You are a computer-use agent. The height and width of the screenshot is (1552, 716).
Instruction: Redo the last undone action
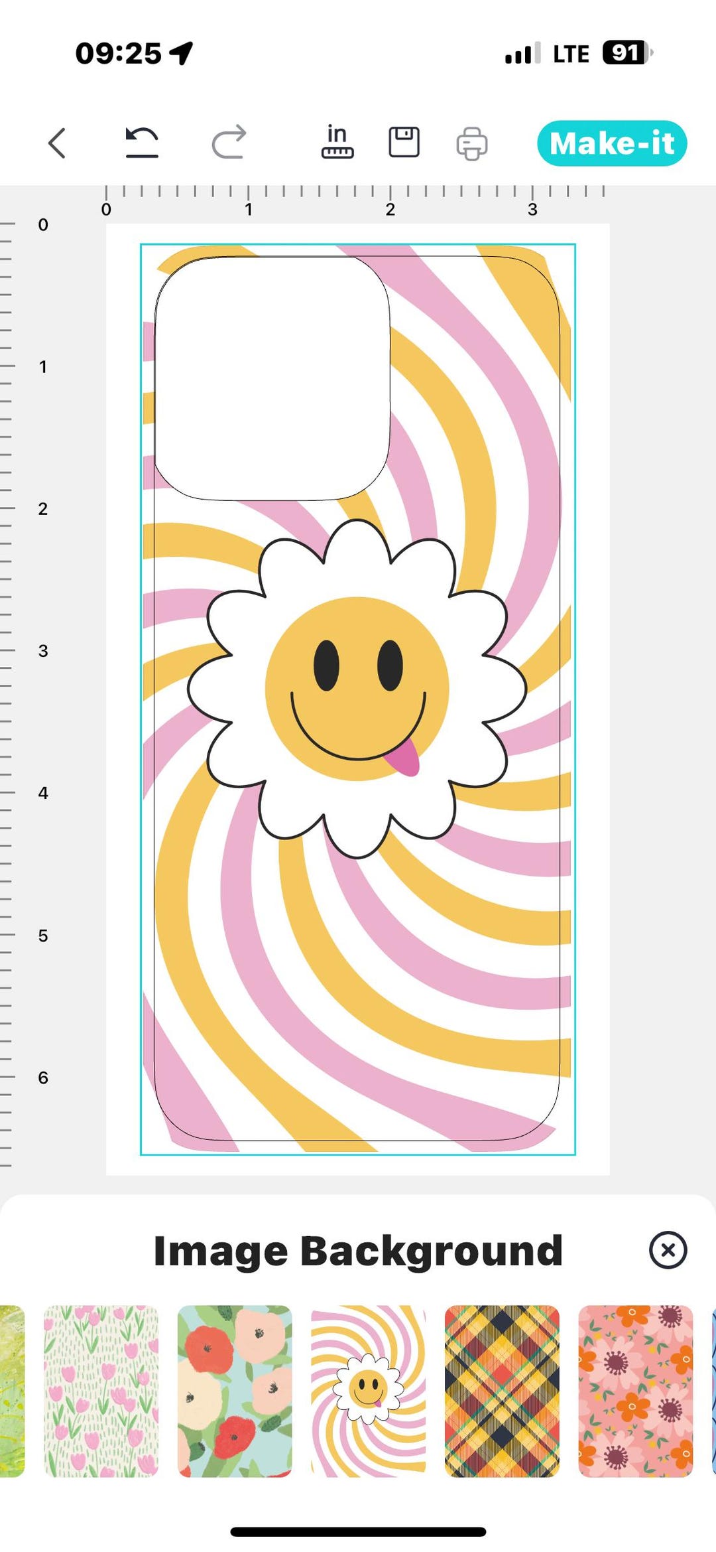pos(229,143)
